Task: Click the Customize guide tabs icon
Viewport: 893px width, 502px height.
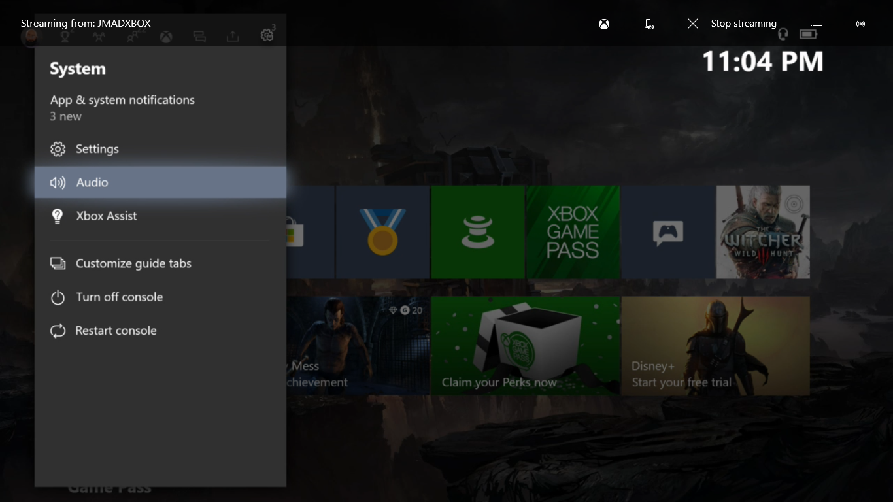Action: [x=58, y=263]
